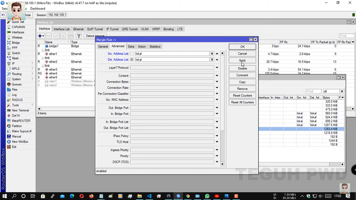The image size is (356, 200).
Task: Open Interfaces in sidebar
Action: click(18, 32)
